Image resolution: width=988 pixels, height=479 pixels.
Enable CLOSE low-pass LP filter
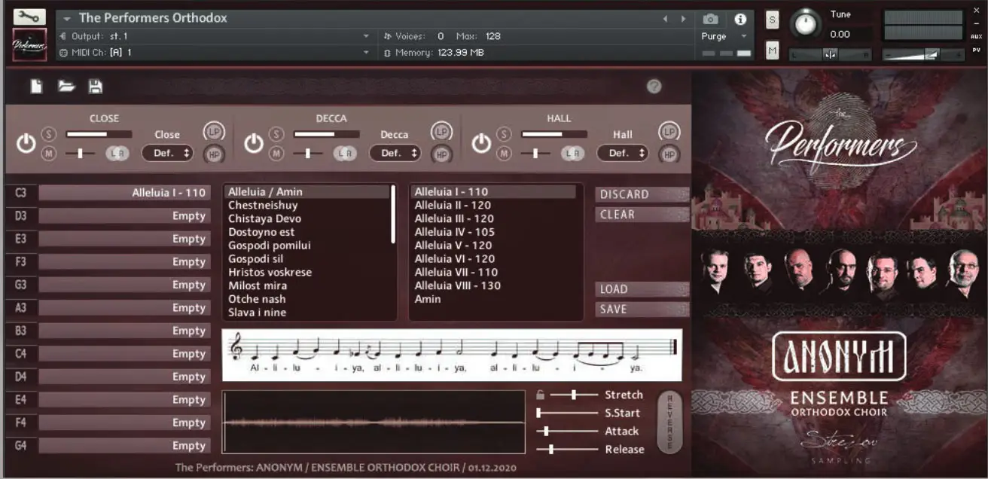(214, 132)
